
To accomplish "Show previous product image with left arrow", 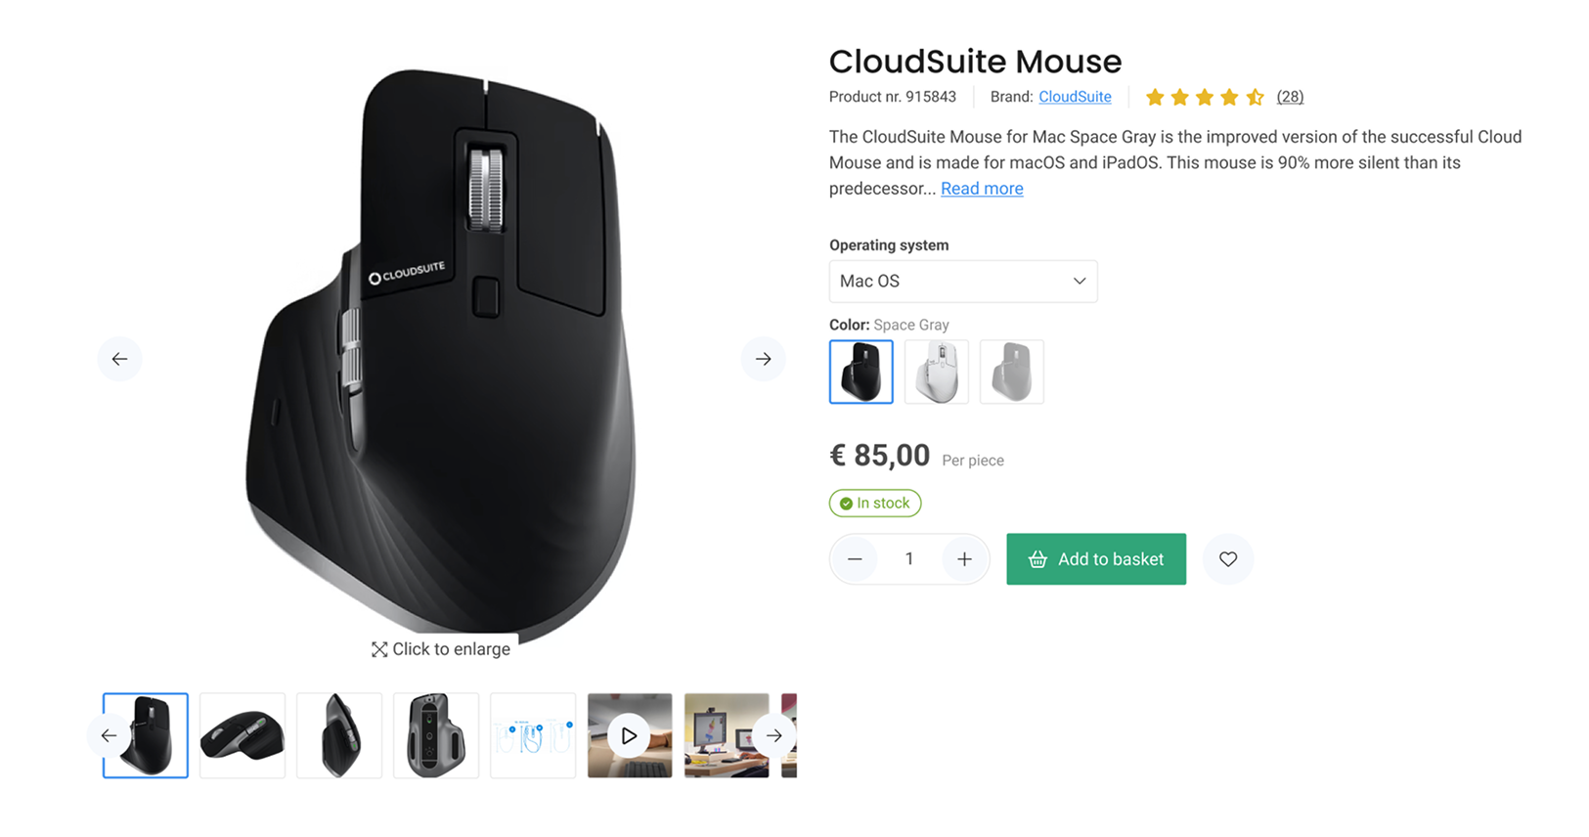I will click(x=119, y=359).
